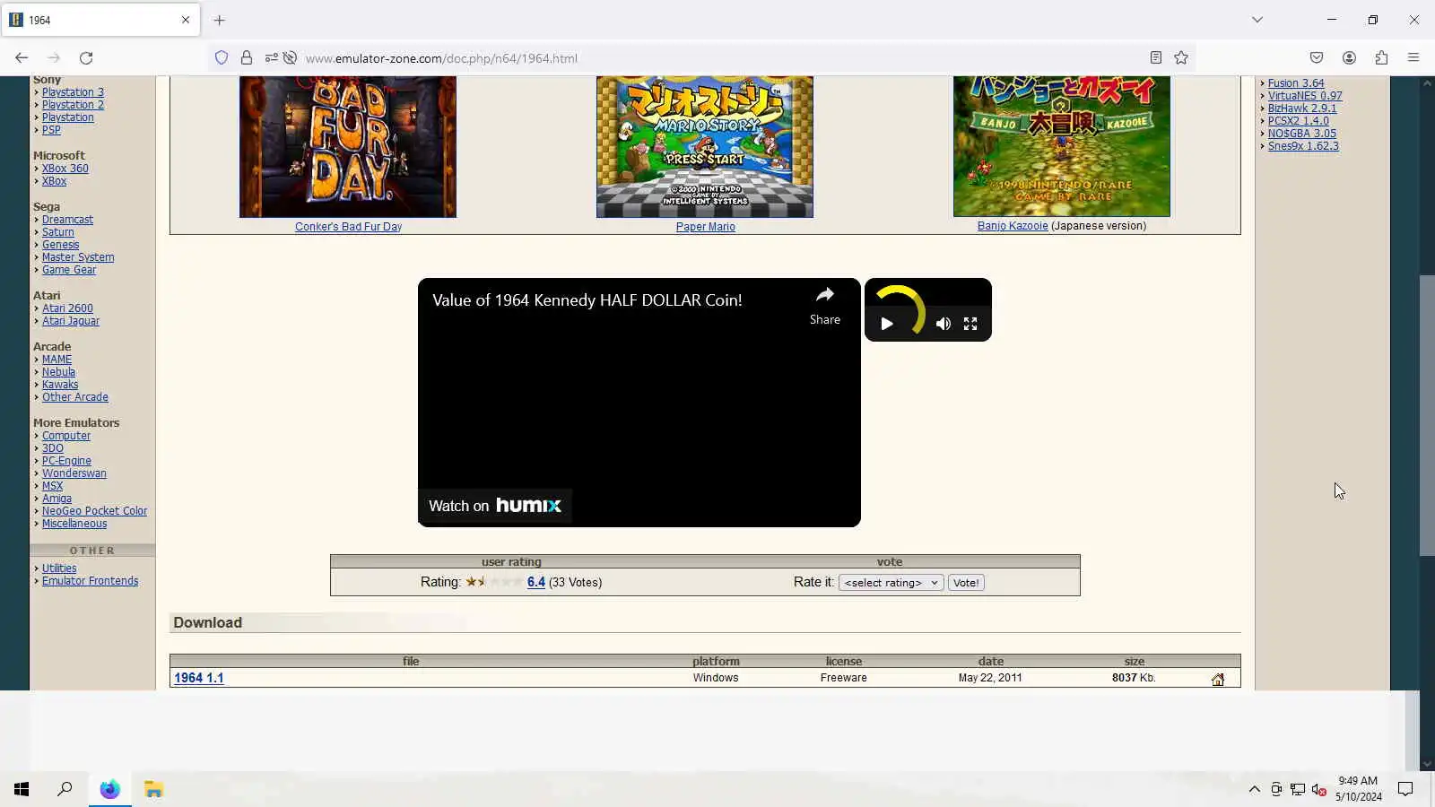Screen dimensions: 1435x807
Task: Open the volume icon in system tray
Action: [x=1318, y=789]
